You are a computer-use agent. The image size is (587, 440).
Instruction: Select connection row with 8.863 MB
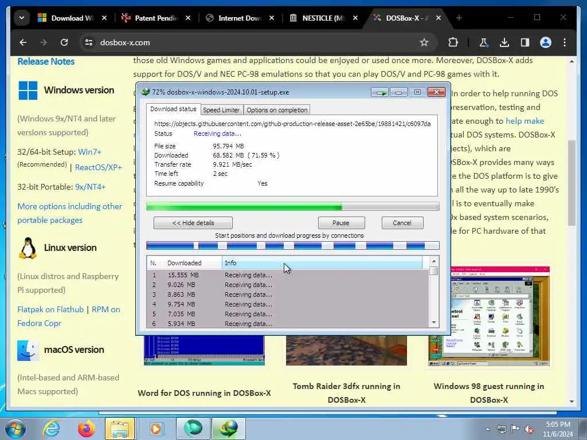tap(288, 294)
